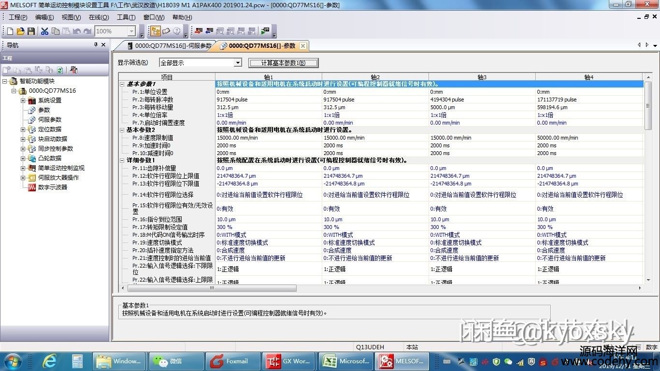The image size is (660, 371).
Task: Click the 计算基本参数1(B) button
Action: (x=283, y=63)
